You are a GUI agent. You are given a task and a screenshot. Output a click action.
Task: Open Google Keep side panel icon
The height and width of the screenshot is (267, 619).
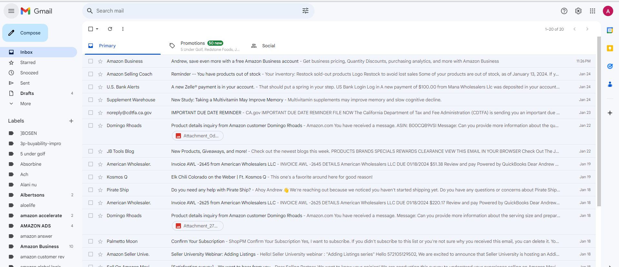click(x=610, y=48)
